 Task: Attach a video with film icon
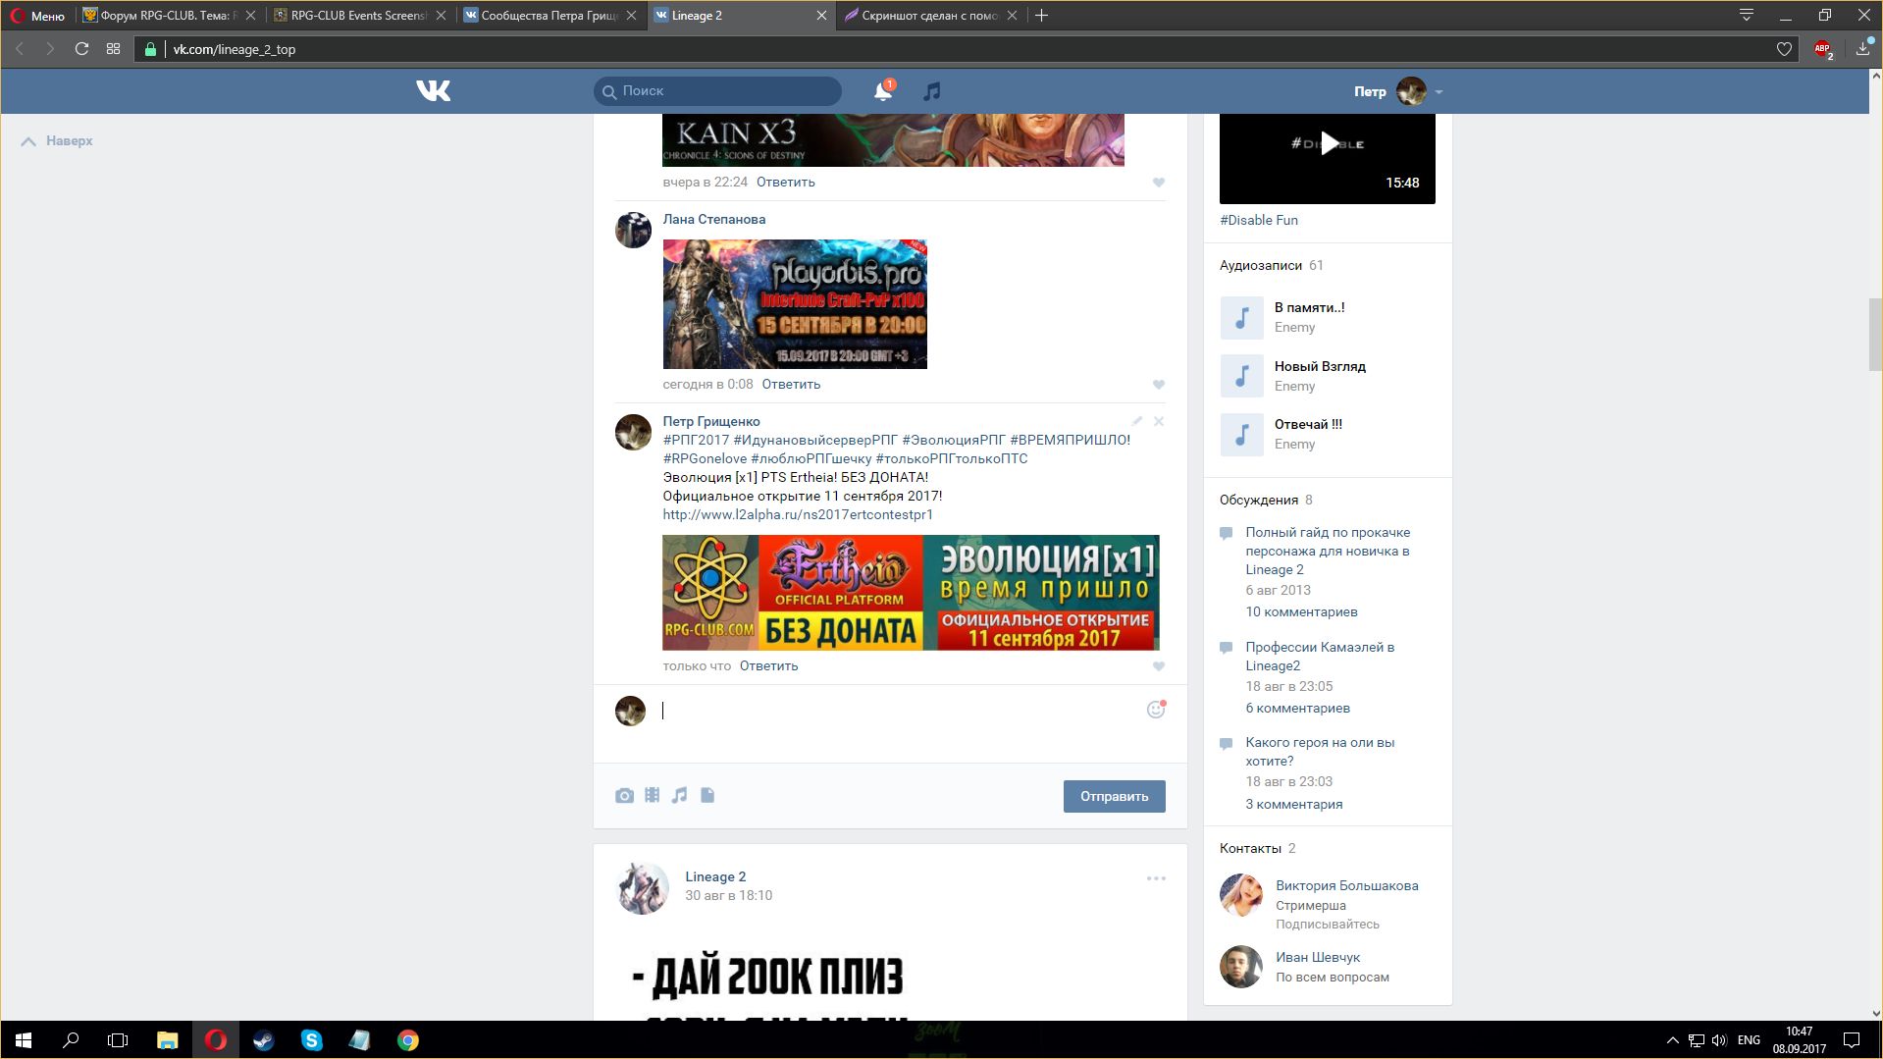pyautogui.click(x=652, y=796)
